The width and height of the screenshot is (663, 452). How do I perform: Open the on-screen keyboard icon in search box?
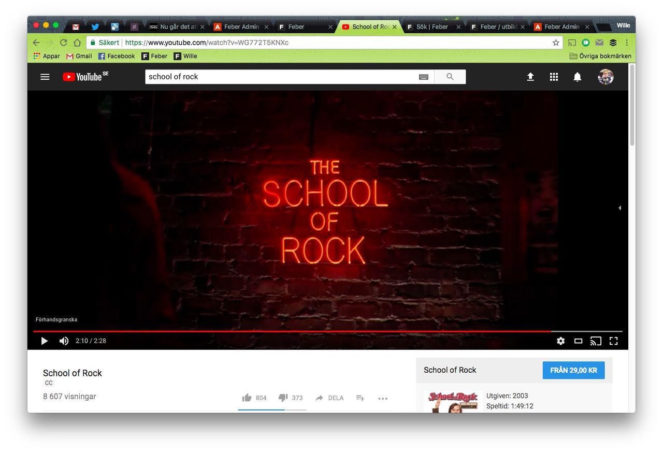[424, 77]
